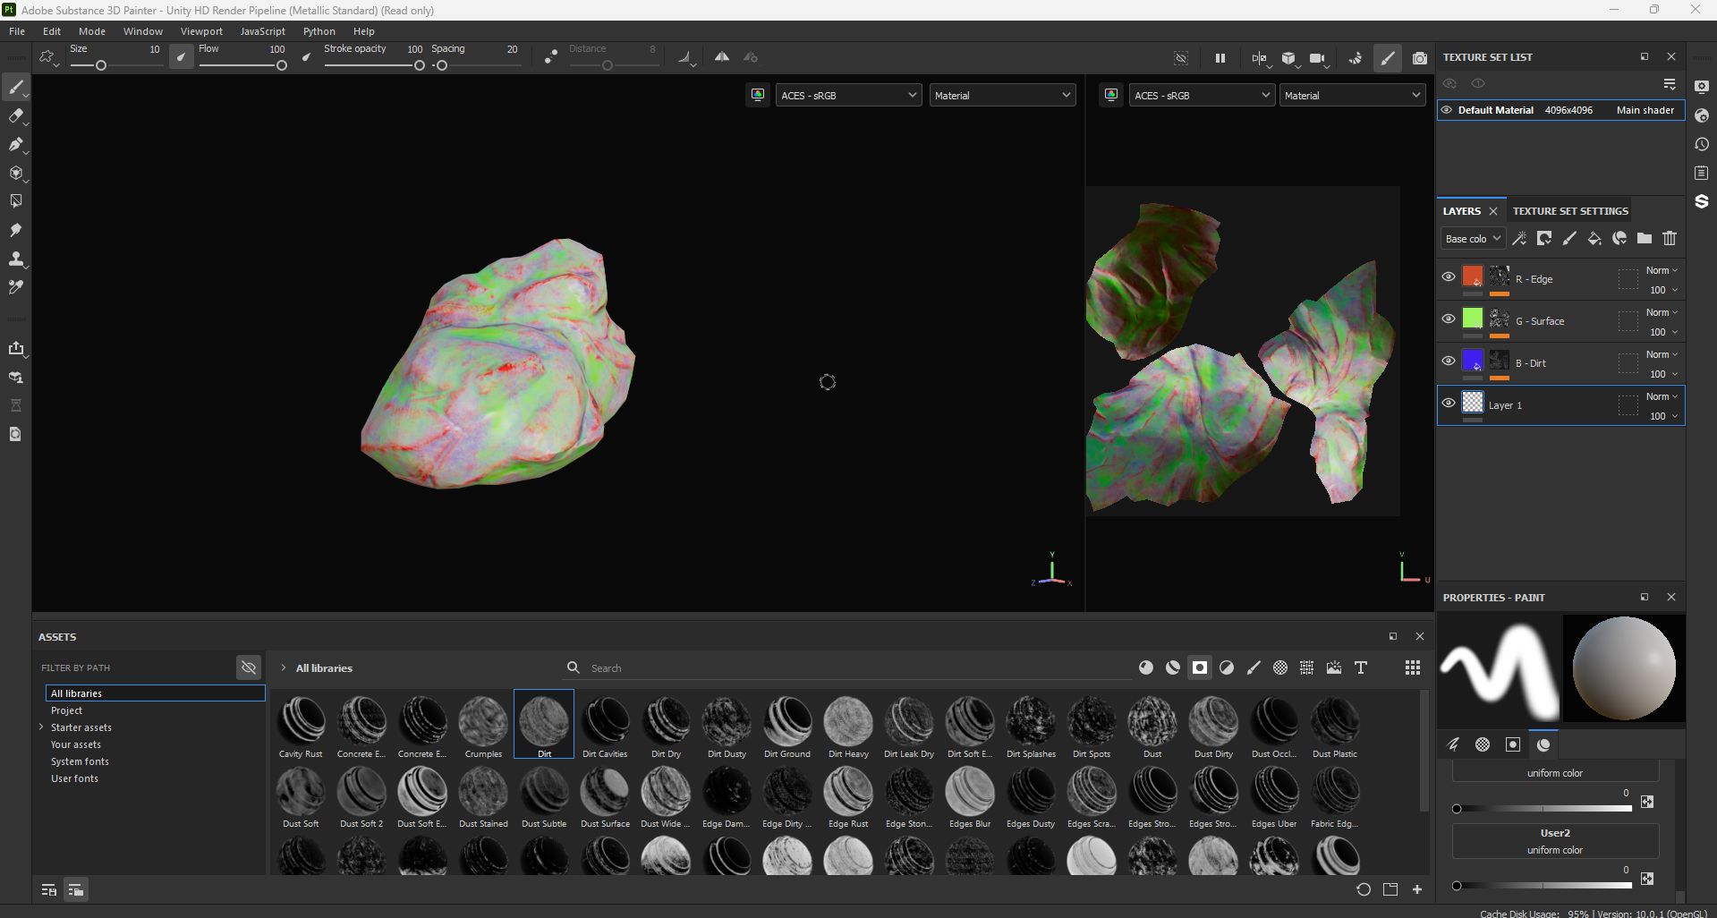1717x918 pixels.
Task: Open the Python menu
Action: click(319, 30)
